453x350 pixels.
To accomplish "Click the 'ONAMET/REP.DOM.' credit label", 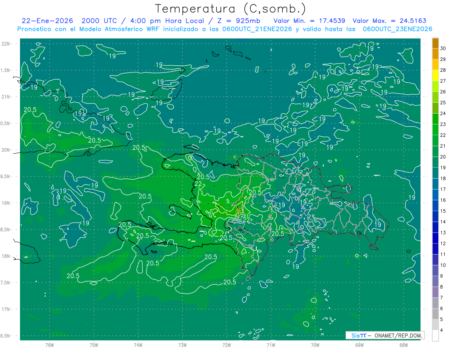I will 399,335.
